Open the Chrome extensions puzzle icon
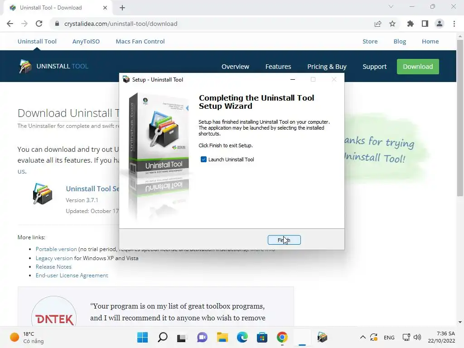This screenshot has width=464, height=348. (x=410, y=24)
